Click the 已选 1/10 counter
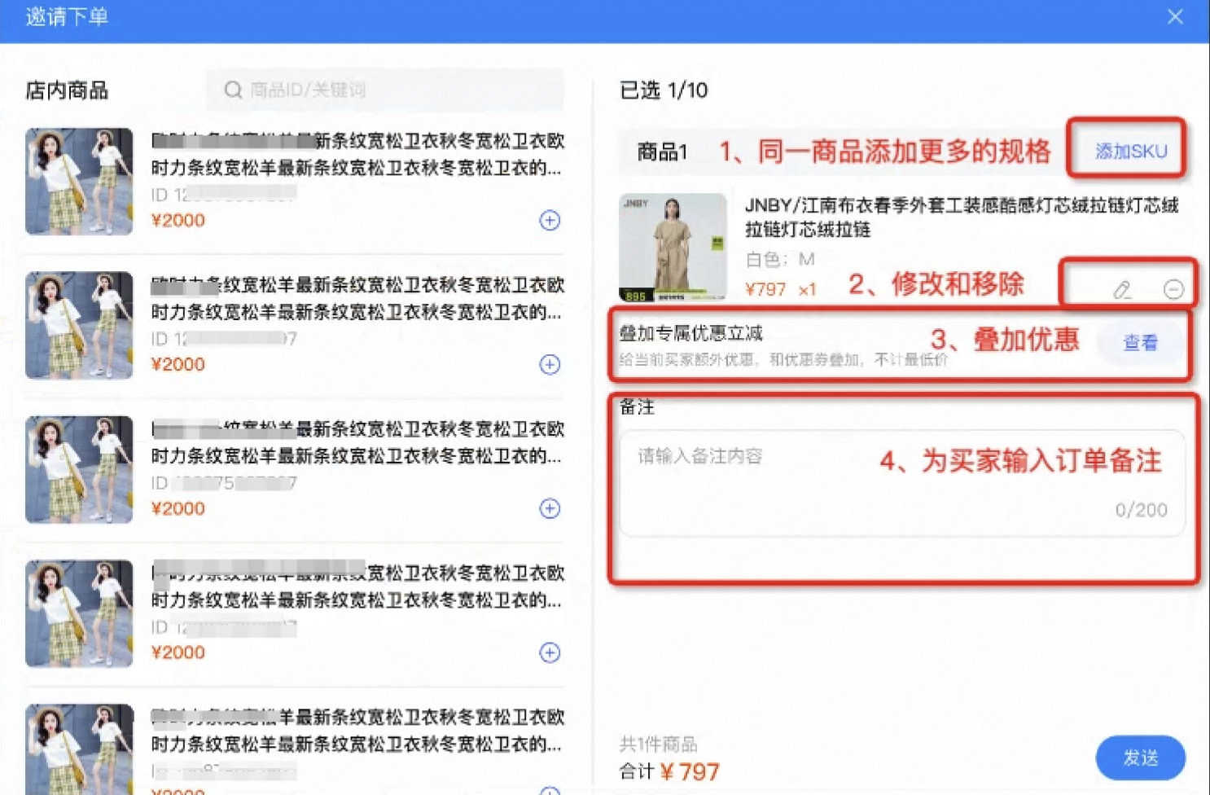 pos(664,90)
